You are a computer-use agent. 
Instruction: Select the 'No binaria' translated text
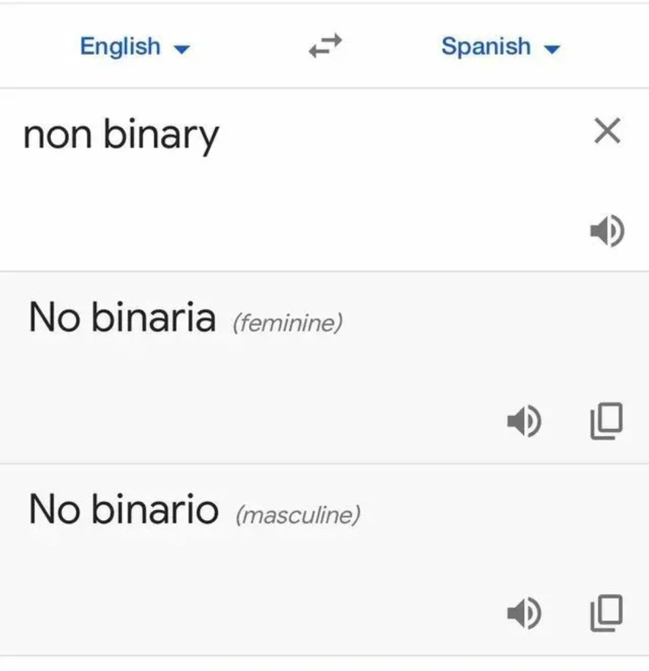[122, 317]
